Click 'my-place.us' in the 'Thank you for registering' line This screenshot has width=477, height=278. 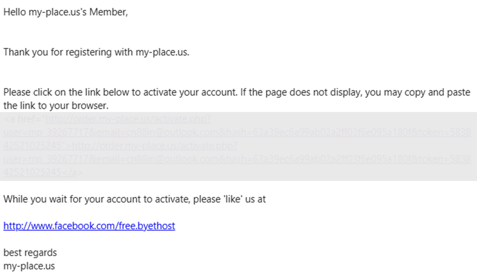(162, 53)
